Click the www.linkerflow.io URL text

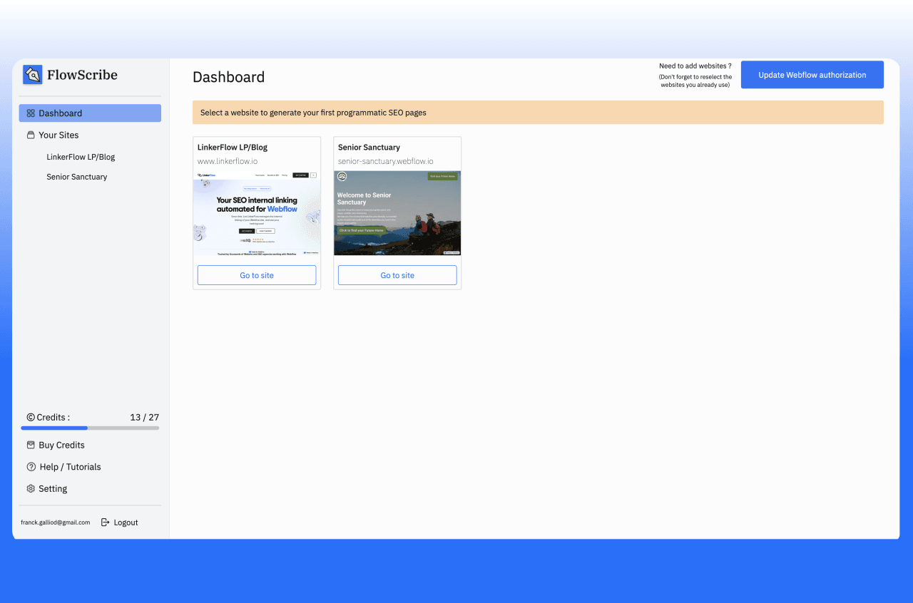[228, 162]
